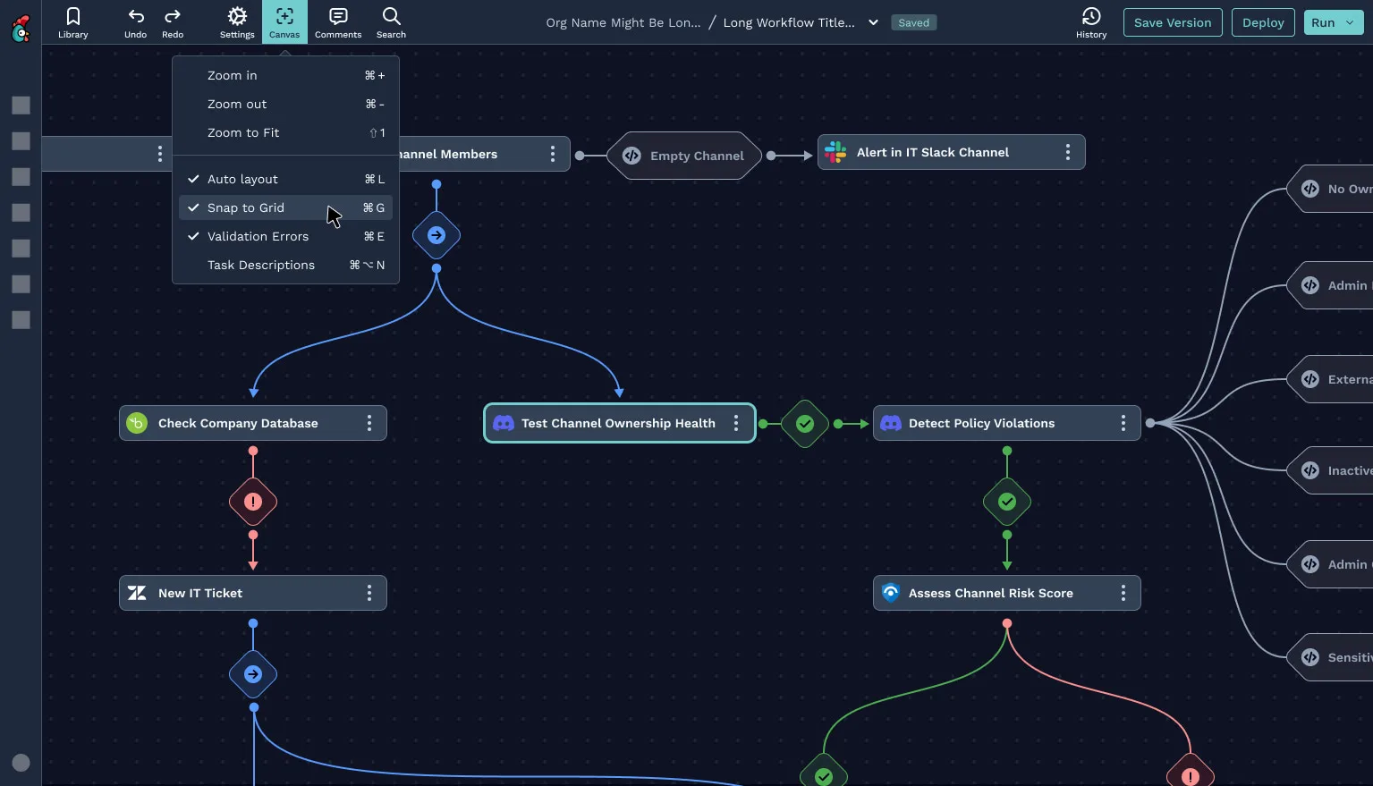The width and height of the screenshot is (1373, 786).
Task: Click the Redo icon
Action: coord(173,22)
